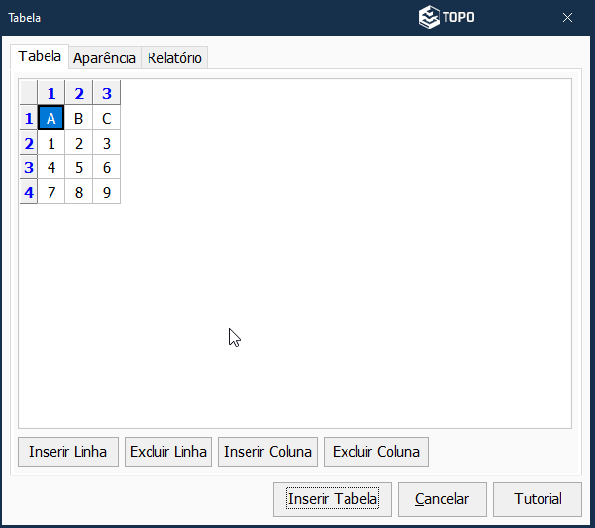Select the cell containing letter C

click(107, 119)
